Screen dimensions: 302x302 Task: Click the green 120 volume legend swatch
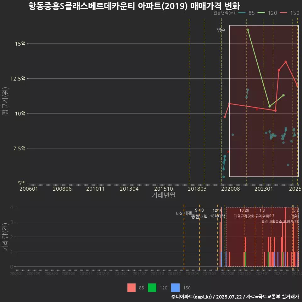pyautogui.click(x=152, y=288)
